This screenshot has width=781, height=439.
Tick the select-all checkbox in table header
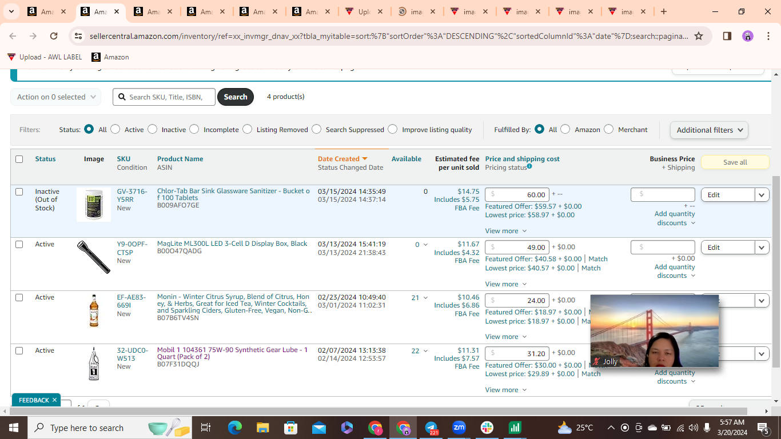point(19,159)
